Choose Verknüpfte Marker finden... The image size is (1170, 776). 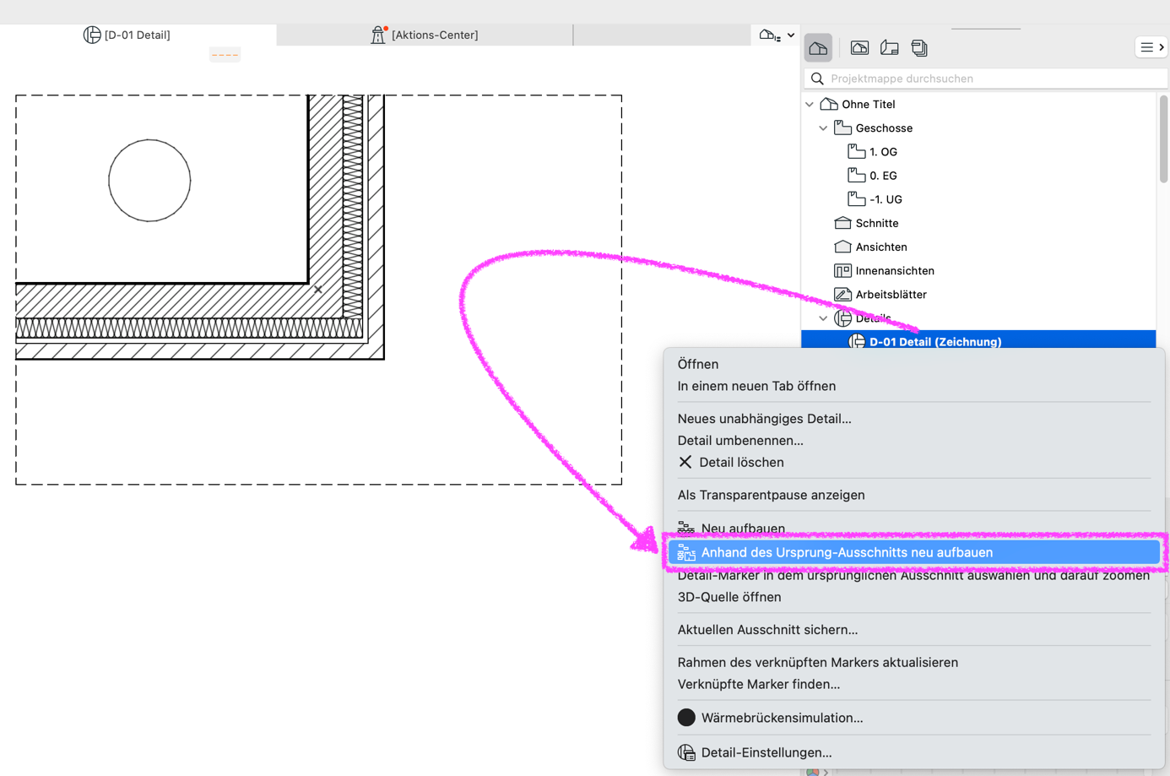[x=758, y=685]
